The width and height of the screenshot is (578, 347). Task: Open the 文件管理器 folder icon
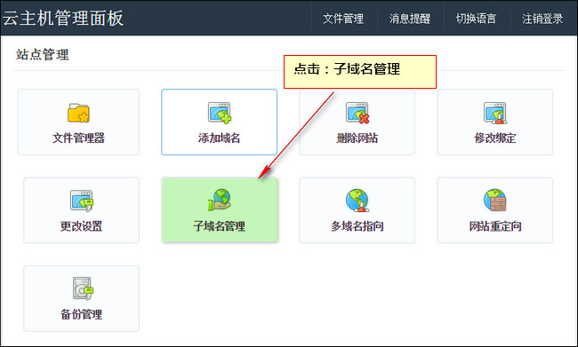pos(78,113)
